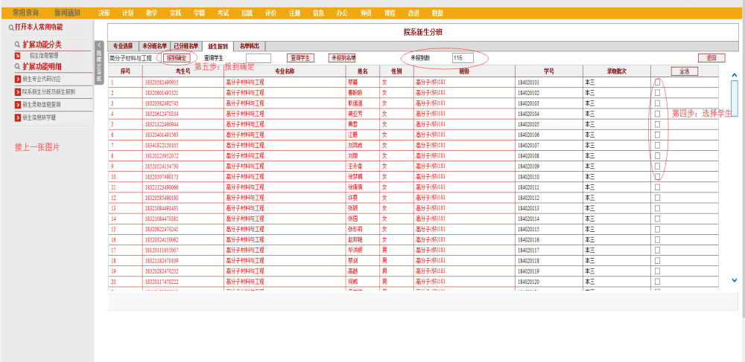The image size is (745, 362).
Task: Click the red arrow icon beside 招生信息管理
Action: [18, 55]
